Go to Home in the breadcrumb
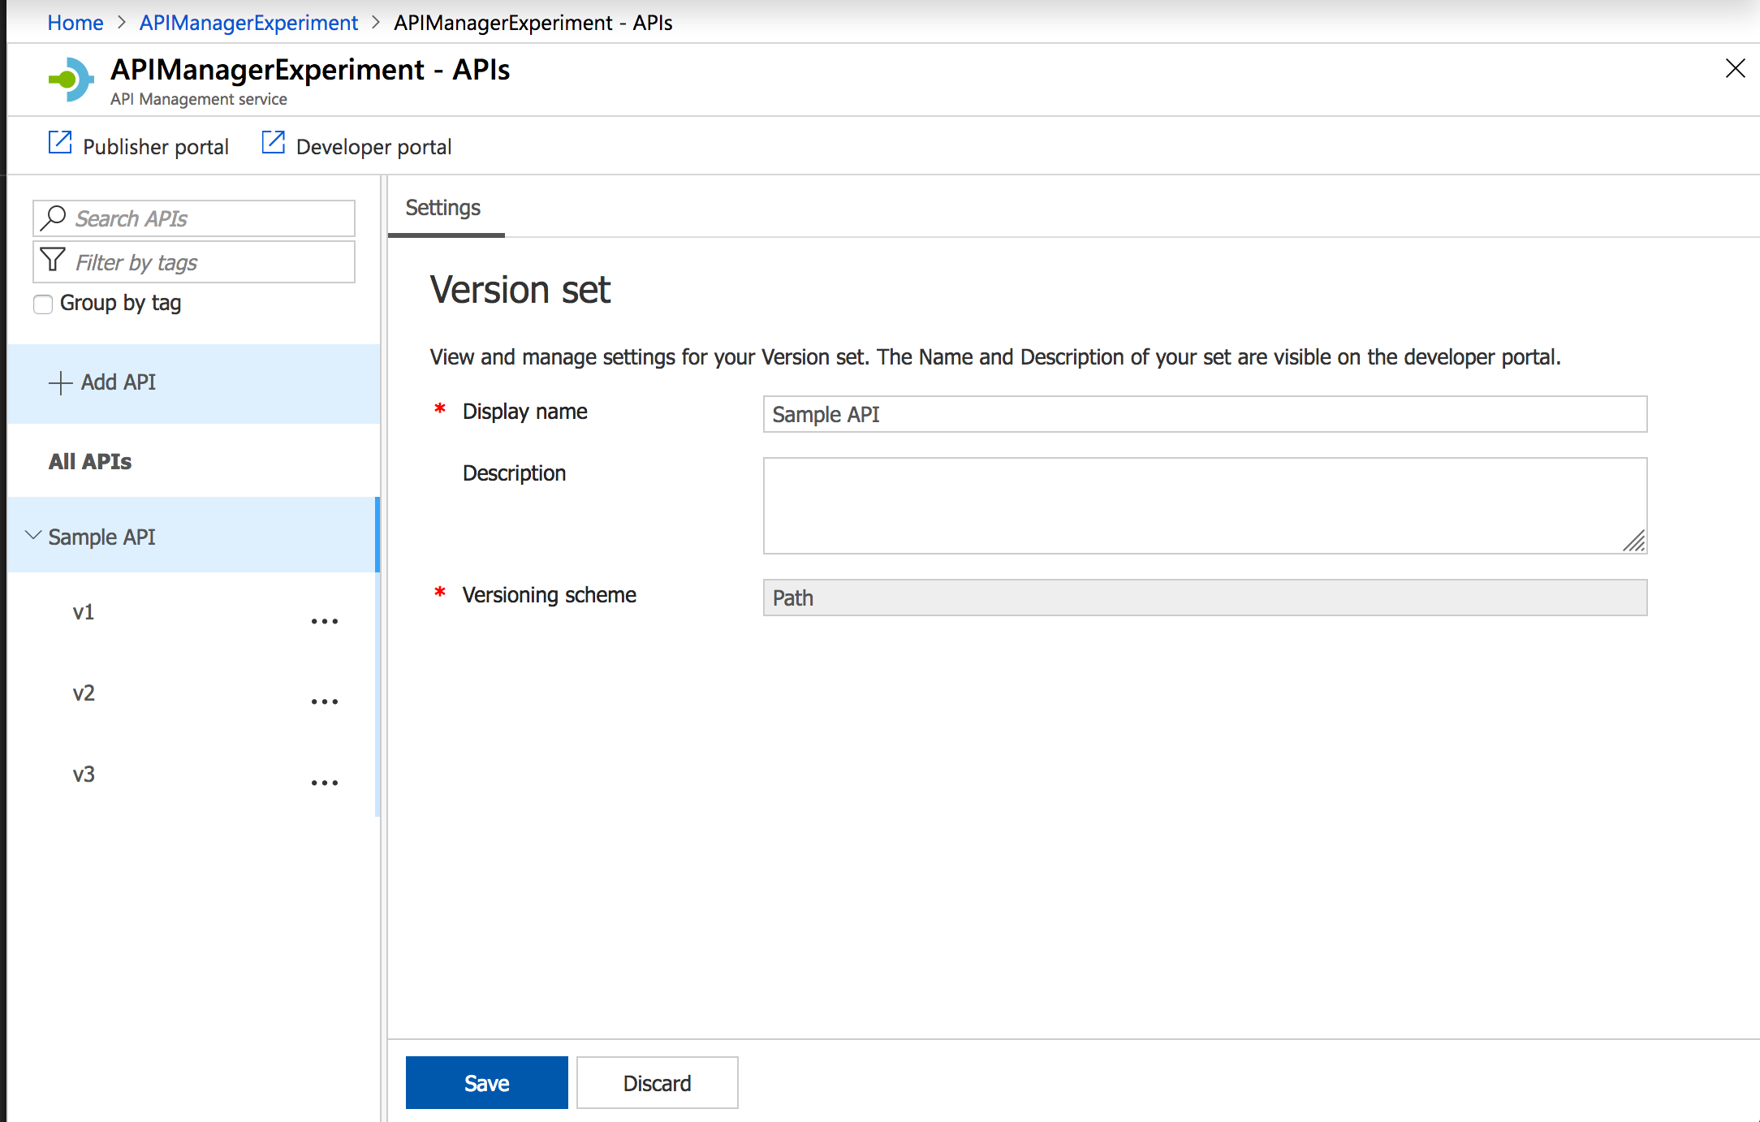This screenshot has height=1122, width=1760. [75, 23]
